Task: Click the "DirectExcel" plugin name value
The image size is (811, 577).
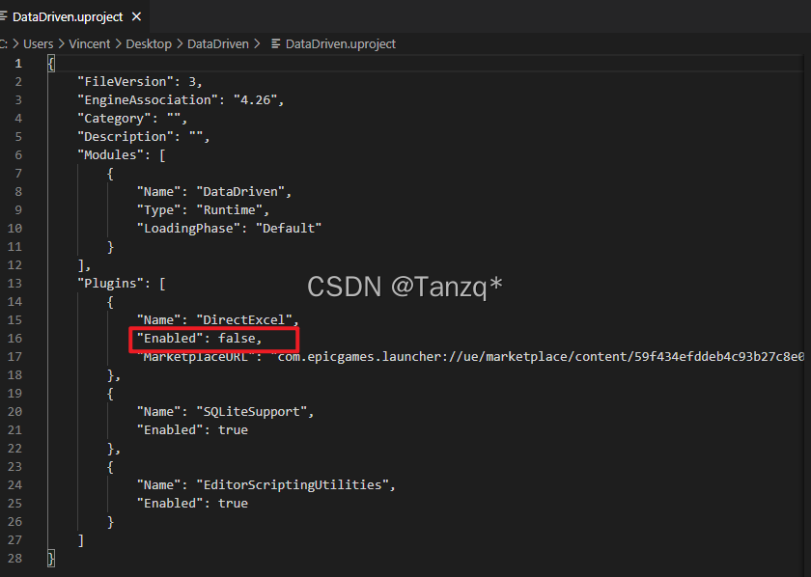Action: coord(244,320)
